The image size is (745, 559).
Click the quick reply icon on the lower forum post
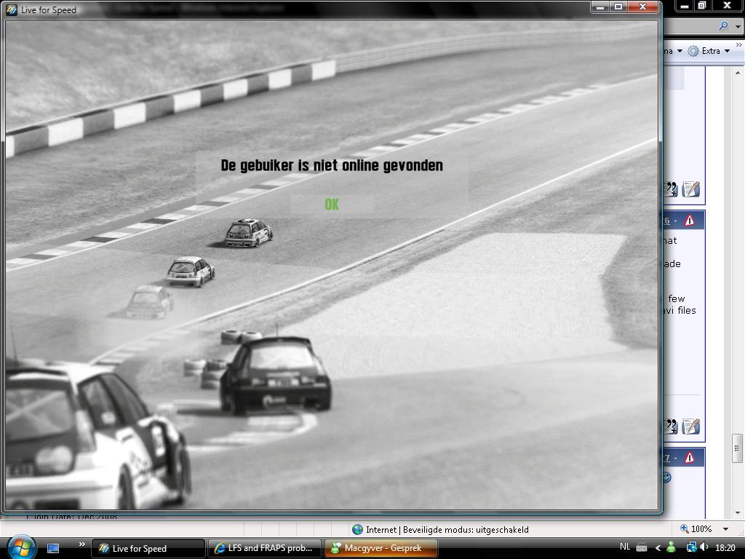pos(691,426)
